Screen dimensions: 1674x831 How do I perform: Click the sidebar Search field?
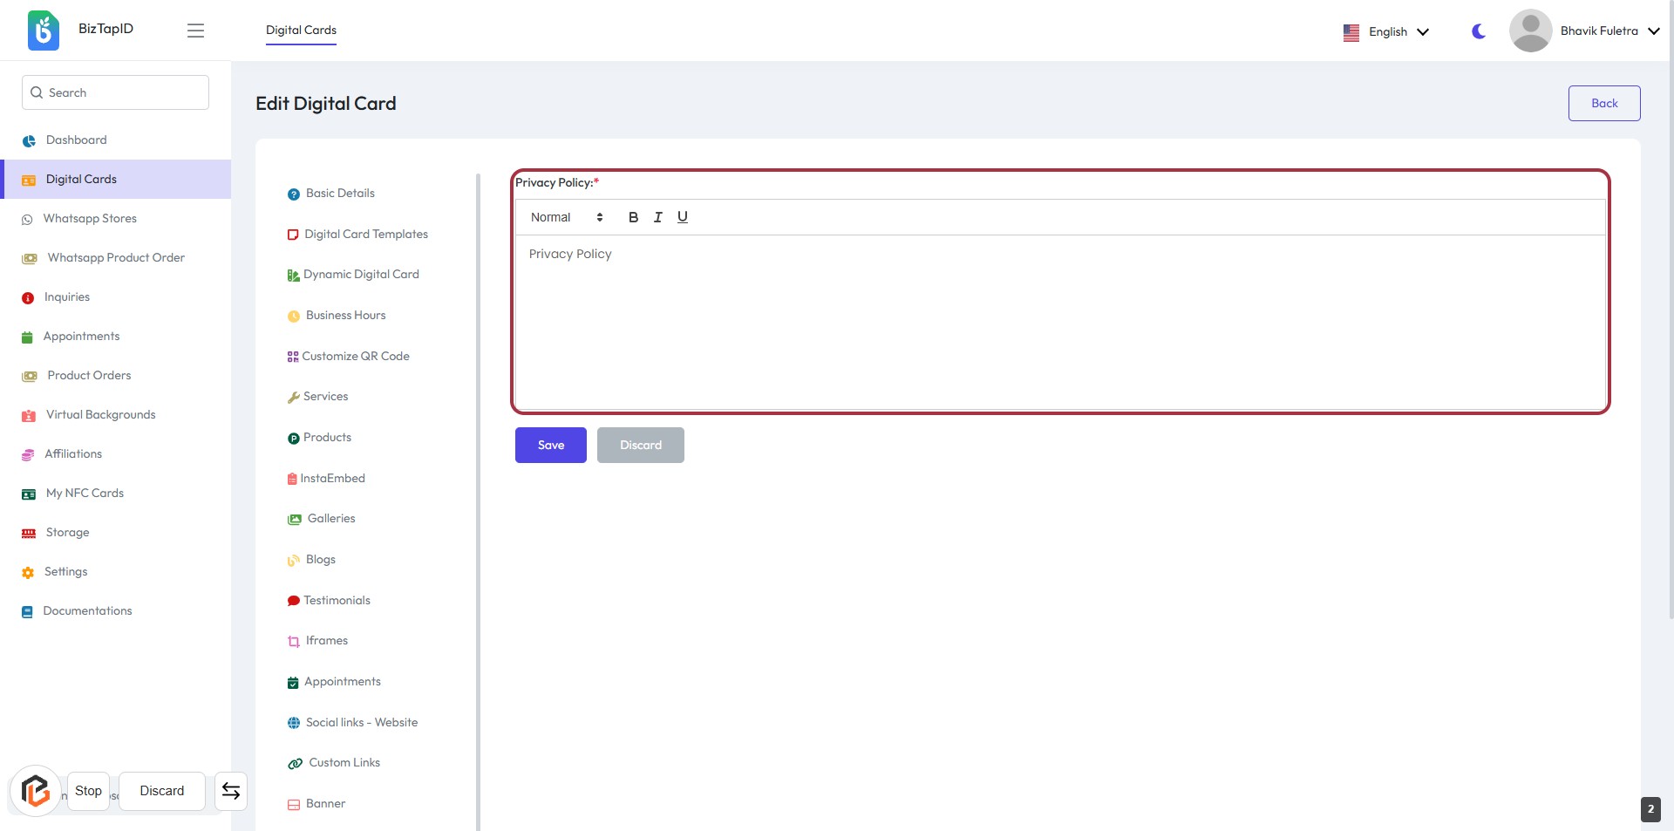coord(115,92)
